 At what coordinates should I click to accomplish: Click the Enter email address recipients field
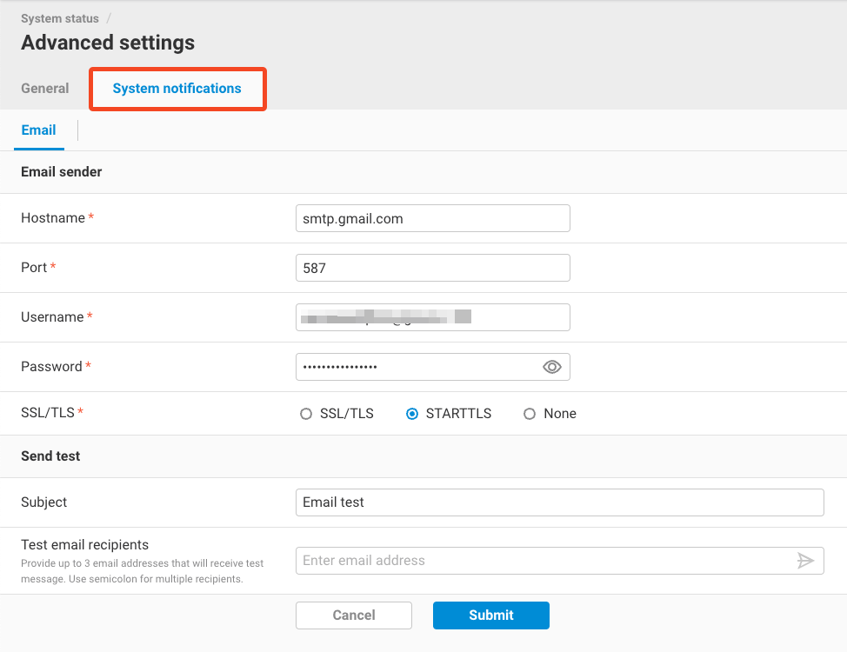(x=544, y=561)
